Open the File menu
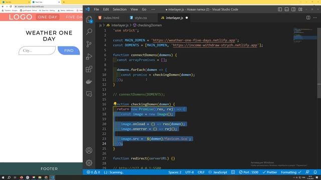Image resolution: width=321 pixels, height=180 pixels. tap(96, 9)
